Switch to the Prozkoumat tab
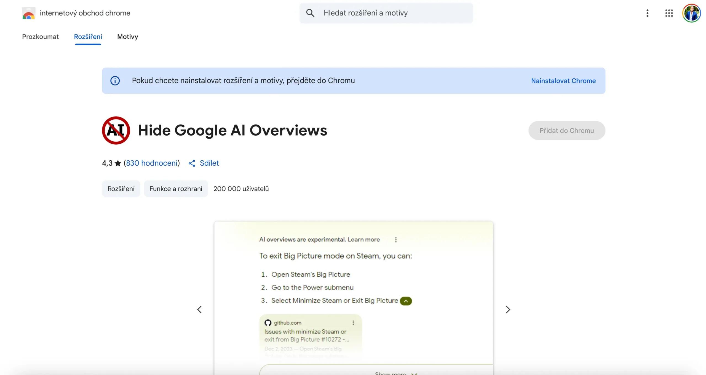Viewport: 706px width, 375px height. (x=40, y=37)
